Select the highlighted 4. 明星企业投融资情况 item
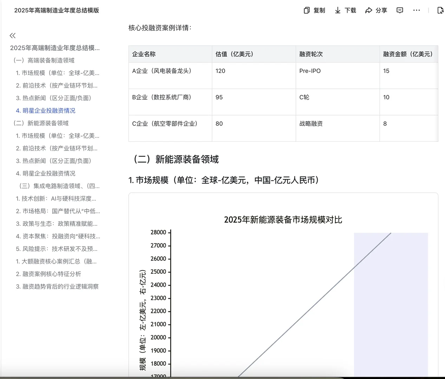445x379 pixels. pos(46,111)
